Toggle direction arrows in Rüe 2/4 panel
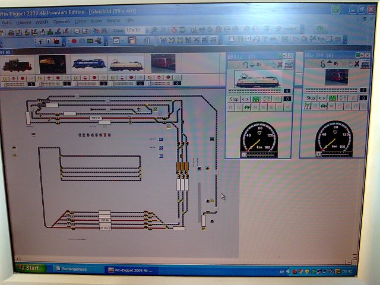Screen dimensions: 380x285 (x=322, y=98)
